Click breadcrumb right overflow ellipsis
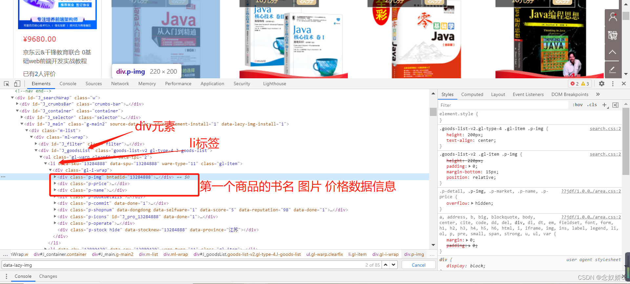Viewport: 630px width, 284px height. point(432,255)
